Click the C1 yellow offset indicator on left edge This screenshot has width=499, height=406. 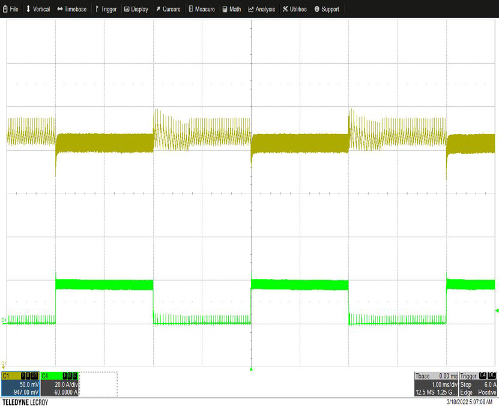coord(4,364)
